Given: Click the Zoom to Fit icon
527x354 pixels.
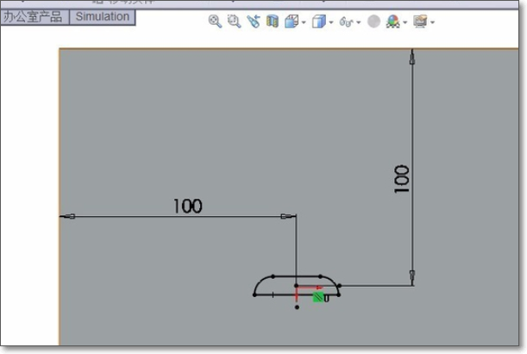Looking at the screenshot, I should pyautogui.click(x=215, y=22).
